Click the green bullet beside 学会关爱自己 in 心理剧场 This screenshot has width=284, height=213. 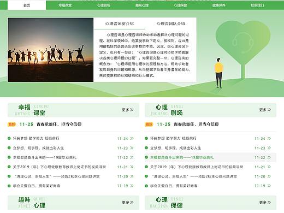click(x=146, y=186)
